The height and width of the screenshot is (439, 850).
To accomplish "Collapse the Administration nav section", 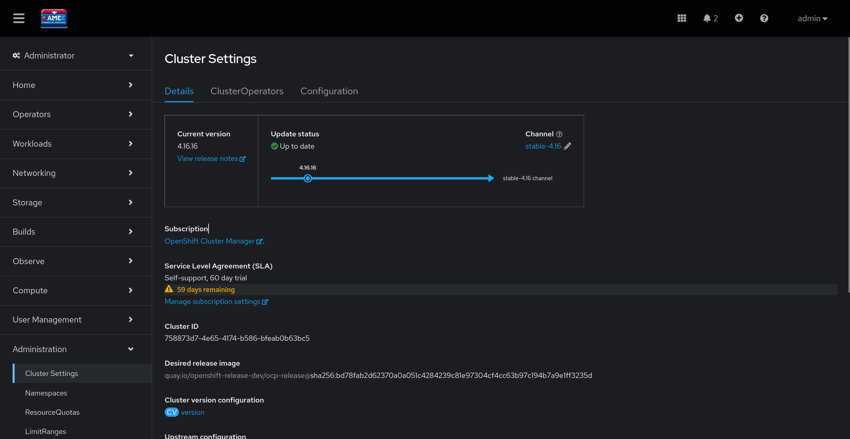I will [x=73, y=349].
